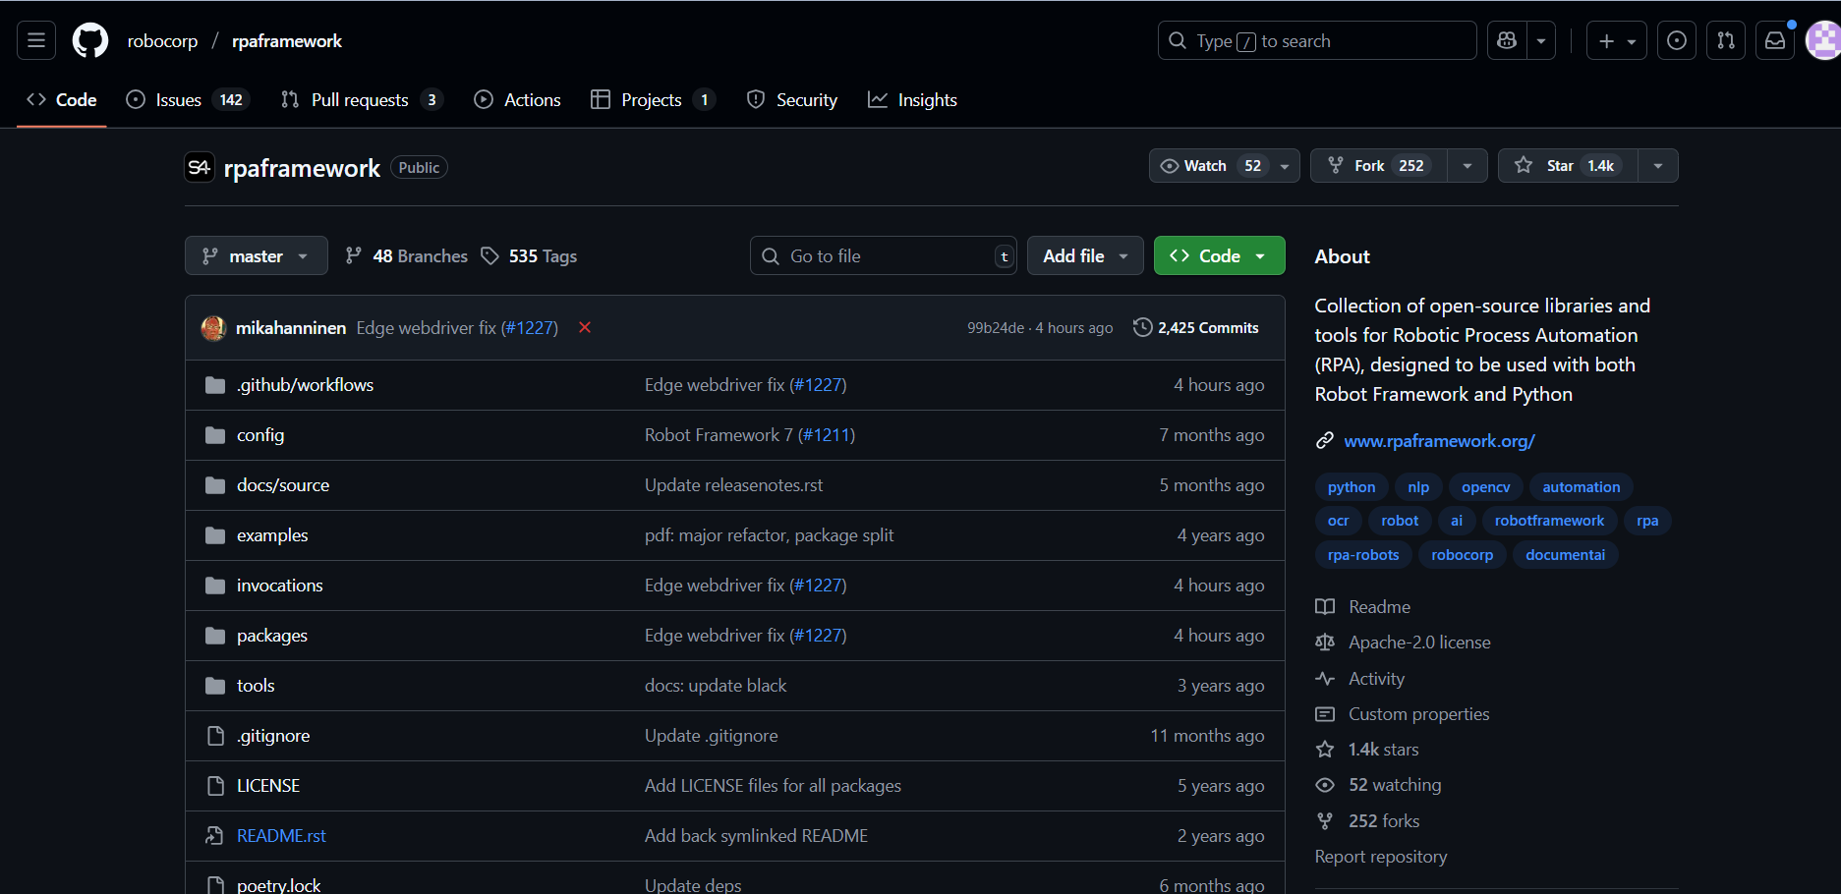Open the user avatar menu
1841x894 pixels.
click(x=1823, y=40)
